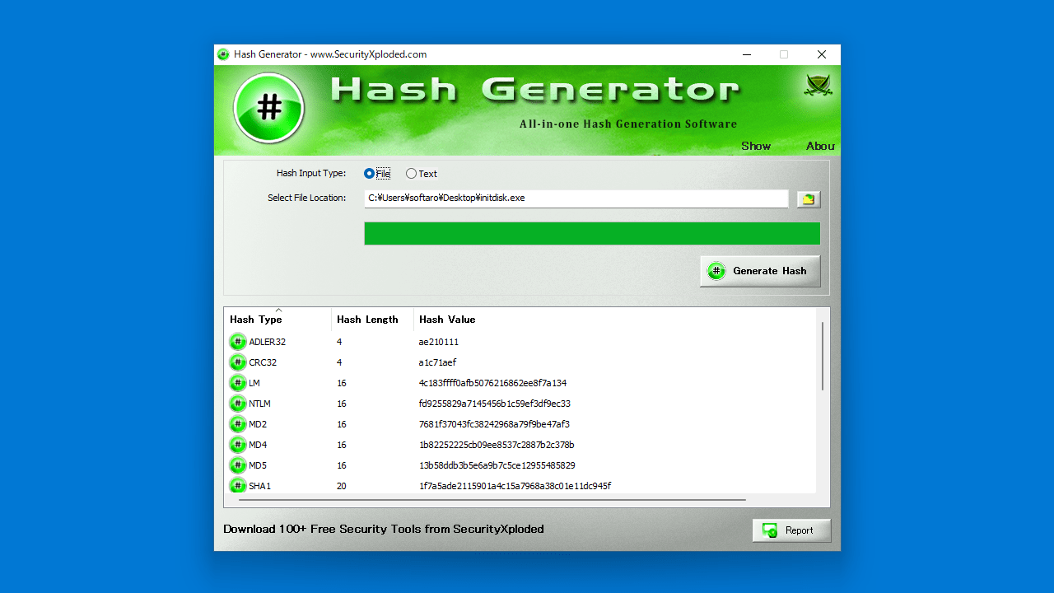The image size is (1054, 593).
Task: Open the Show menu link
Action: (x=756, y=146)
